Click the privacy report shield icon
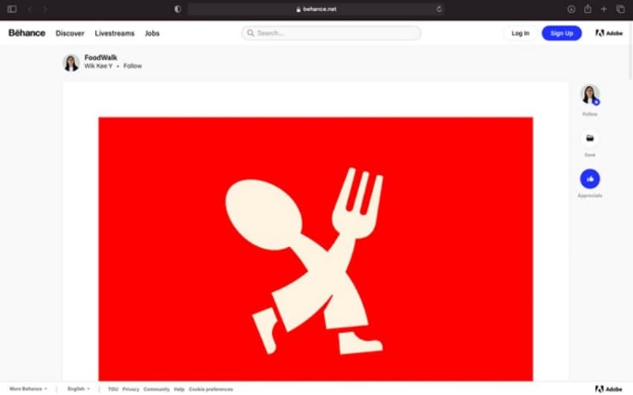Screen dimensions: 633x395 click(x=177, y=9)
